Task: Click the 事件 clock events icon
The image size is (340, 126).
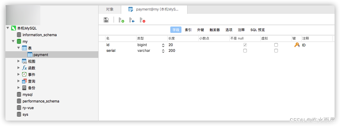Action: tap(24, 74)
